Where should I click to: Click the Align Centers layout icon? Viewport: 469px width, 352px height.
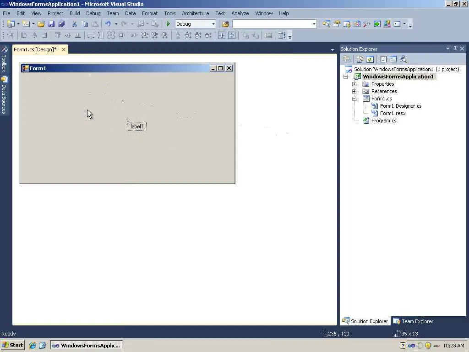[34, 36]
